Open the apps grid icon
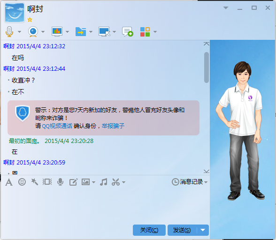276x240 pixels. tap(145, 32)
